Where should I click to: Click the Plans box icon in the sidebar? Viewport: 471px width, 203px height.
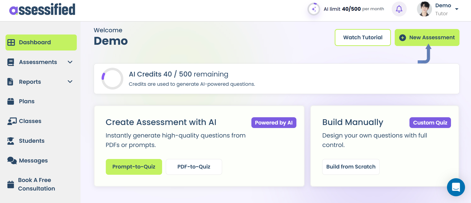point(11,101)
